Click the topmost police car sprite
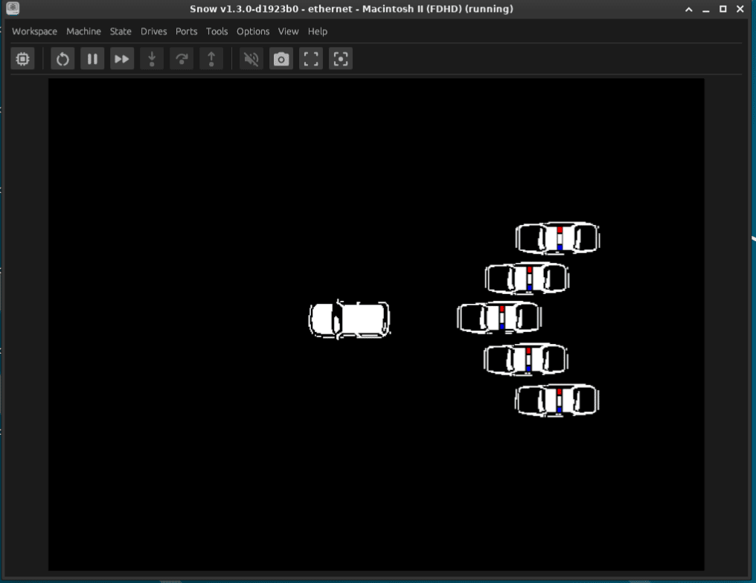Viewport: 756px width, 583px height. pos(557,238)
